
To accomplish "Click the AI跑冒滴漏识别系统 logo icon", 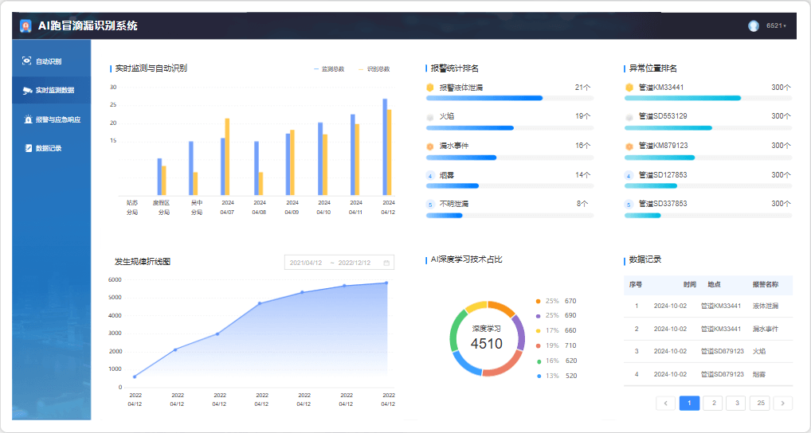I will tap(25, 25).
